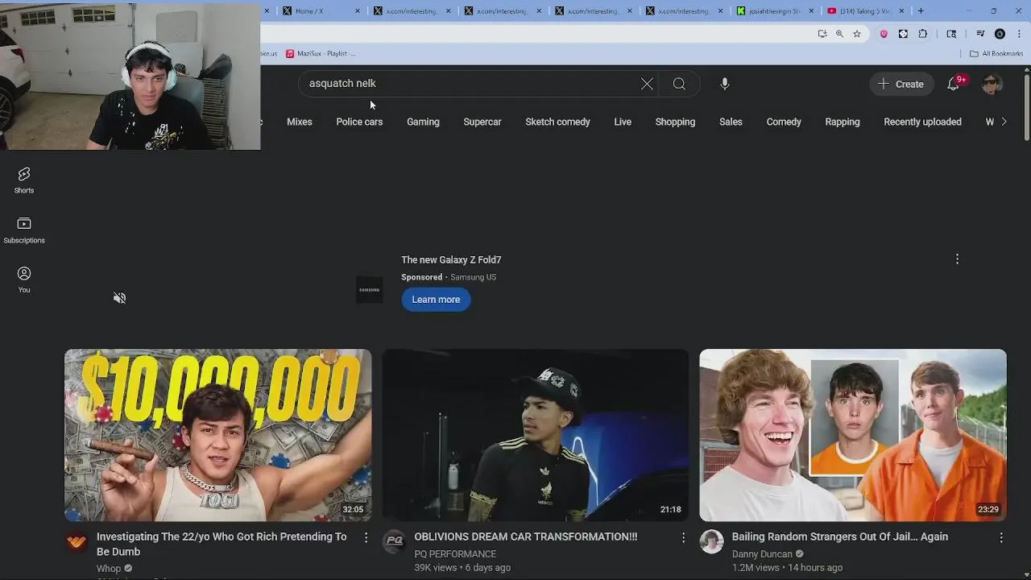Open The new Galaxy Z Fold7 ad title
Viewport: 1031px width, 580px height.
pos(451,260)
